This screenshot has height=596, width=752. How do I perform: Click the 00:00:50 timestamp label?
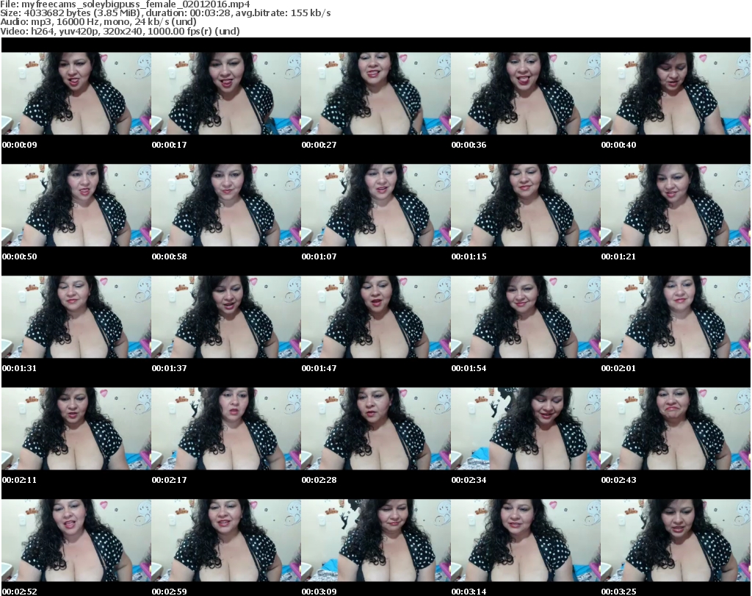point(20,256)
